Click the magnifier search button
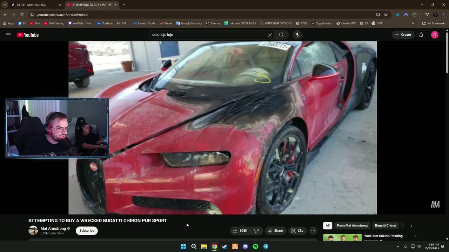Viewport: 449px width, 252px height. [x=281, y=35]
